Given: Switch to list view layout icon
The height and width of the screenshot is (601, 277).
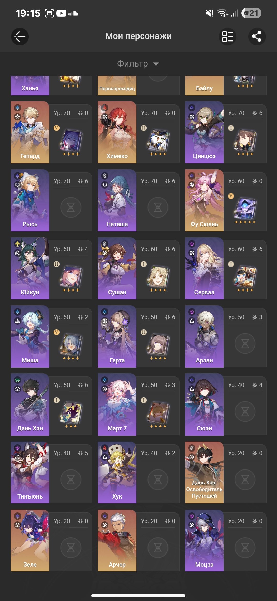Looking at the screenshot, I should coord(227,36).
